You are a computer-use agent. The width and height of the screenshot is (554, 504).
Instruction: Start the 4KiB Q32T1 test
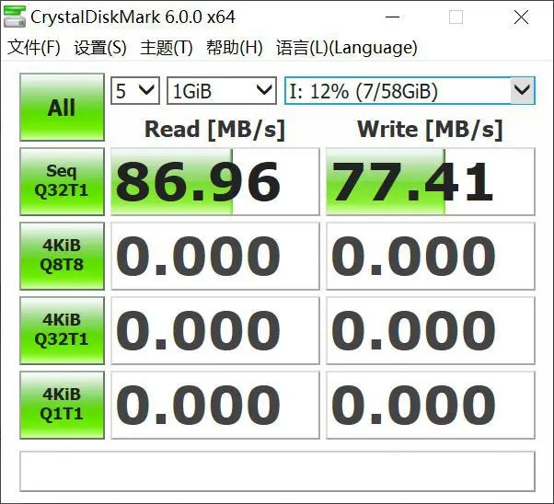point(62,330)
